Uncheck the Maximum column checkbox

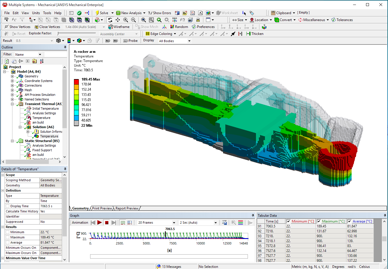click(x=319, y=221)
